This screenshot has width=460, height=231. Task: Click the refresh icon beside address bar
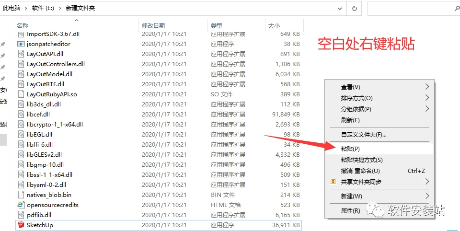pos(355,9)
